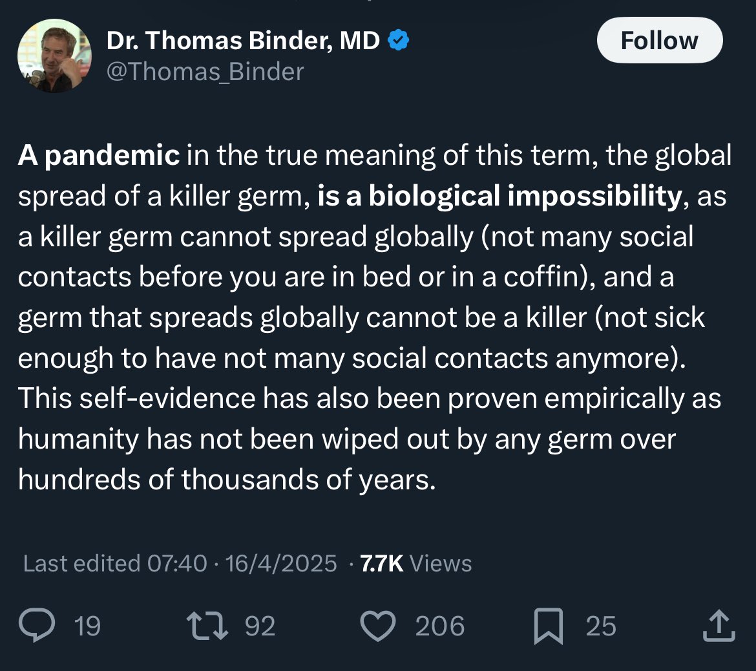Open the display name Dr. Thomas Binder, MD
Screen dimensions: 756x671
(x=243, y=40)
